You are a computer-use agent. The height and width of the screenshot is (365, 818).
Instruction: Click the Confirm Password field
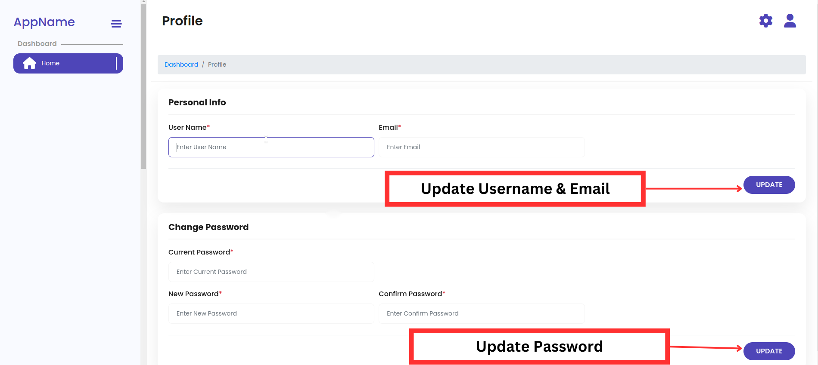tap(481, 313)
